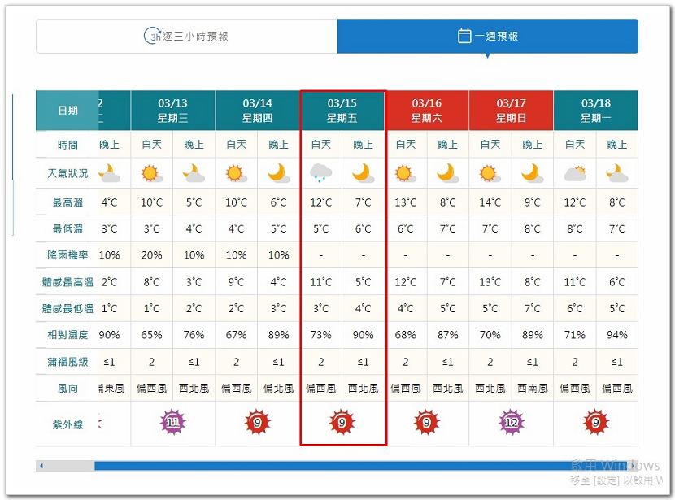675x500 pixels.
Task: Click the 03/15 UV index 9 badge
Action: 342,423
